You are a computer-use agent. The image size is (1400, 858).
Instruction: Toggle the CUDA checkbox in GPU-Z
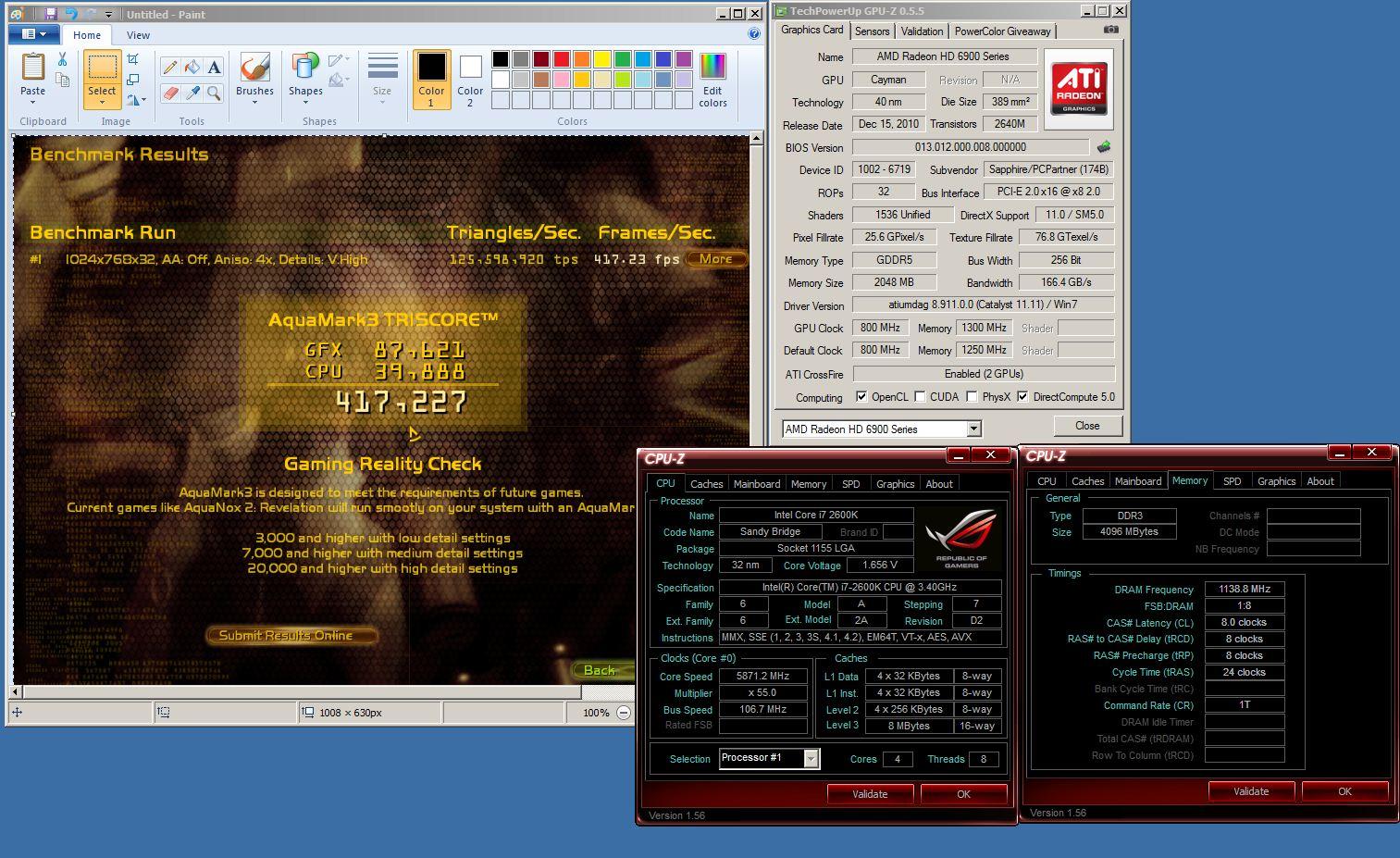click(x=920, y=397)
